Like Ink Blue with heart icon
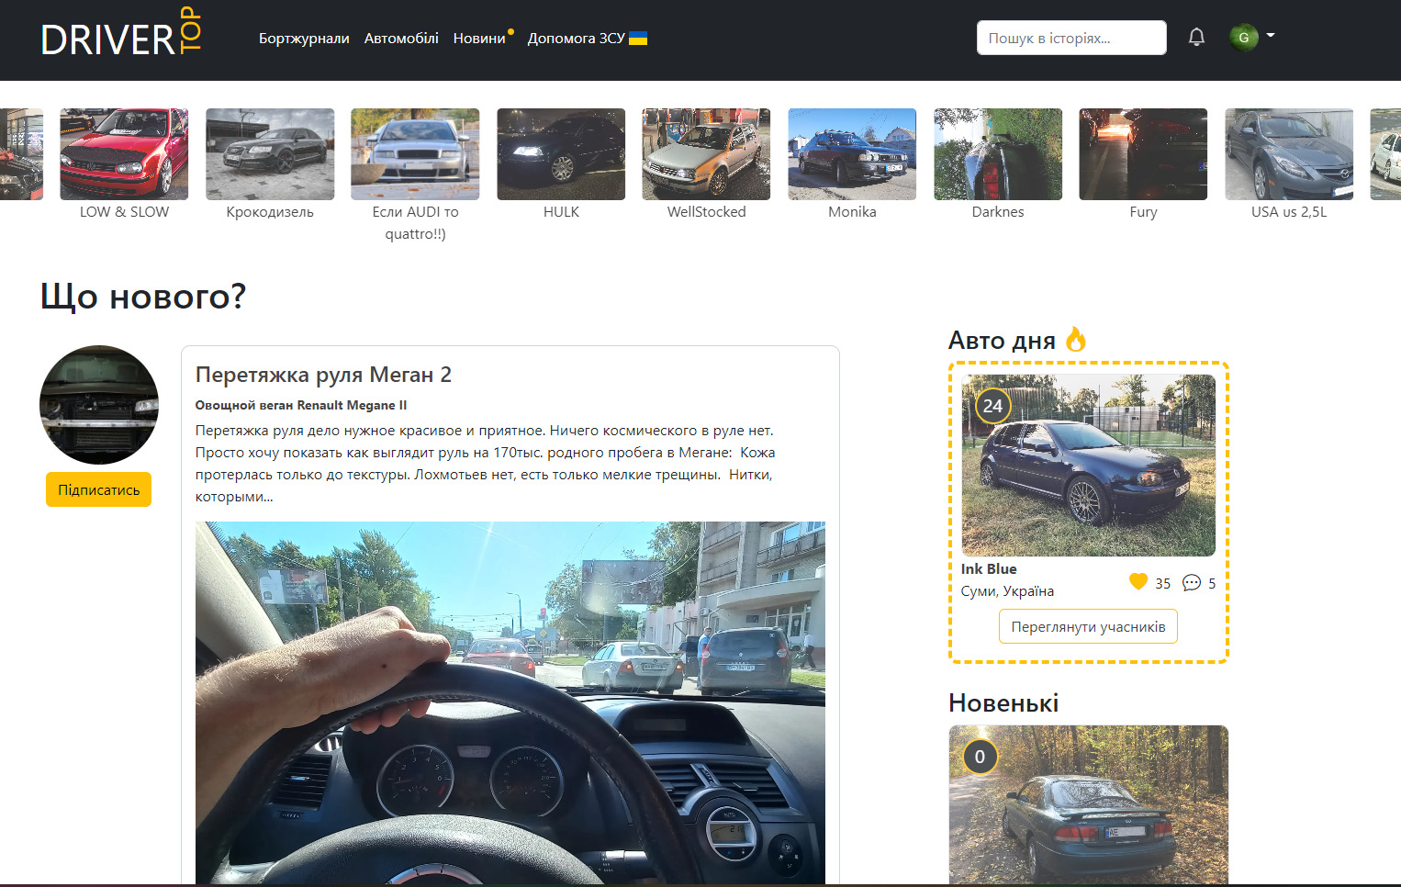Image resolution: width=1401 pixels, height=887 pixels. tap(1138, 581)
